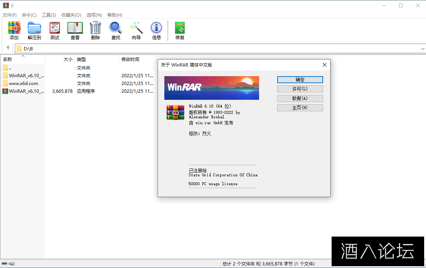Viewport: 426px width, 268px height.
Task: Select the WinRAR_v6.10_ application file name
Action: (x=26, y=91)
